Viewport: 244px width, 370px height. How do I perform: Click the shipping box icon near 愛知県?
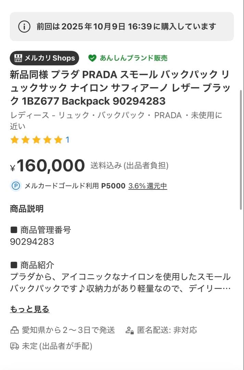pyautogui.click(x=14, y=330)
